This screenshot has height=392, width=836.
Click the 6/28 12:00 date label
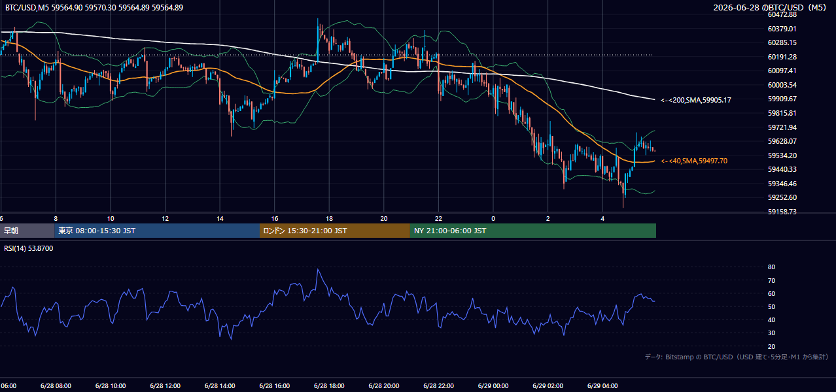pos(165,386)
